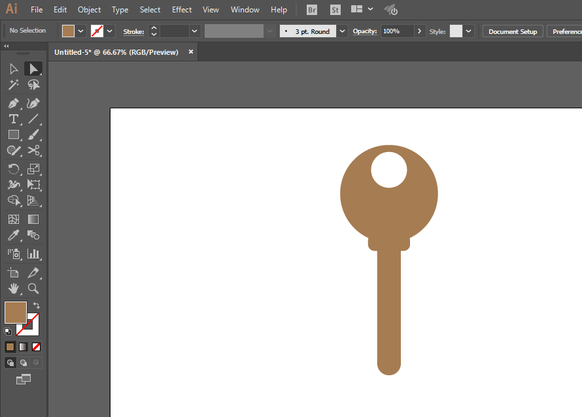This screenshot has width=582, height=417.
Task: Activate the Scissors tool
Action: (x=33, y=150)
